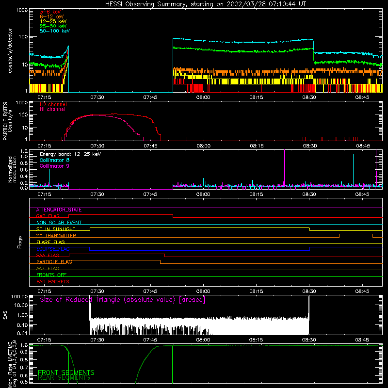The image size is (388, 388).
Task: Click the FRONT SEGMENTS legend label
Action: [x=66, y=372]
